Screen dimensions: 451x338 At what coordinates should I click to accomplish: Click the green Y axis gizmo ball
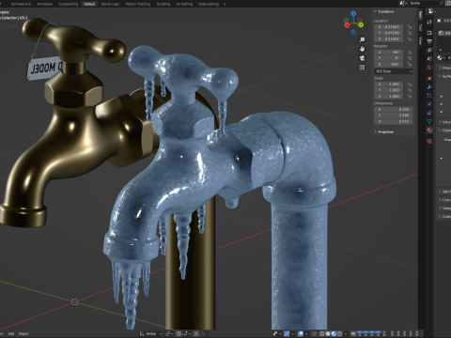pos(361,24)
